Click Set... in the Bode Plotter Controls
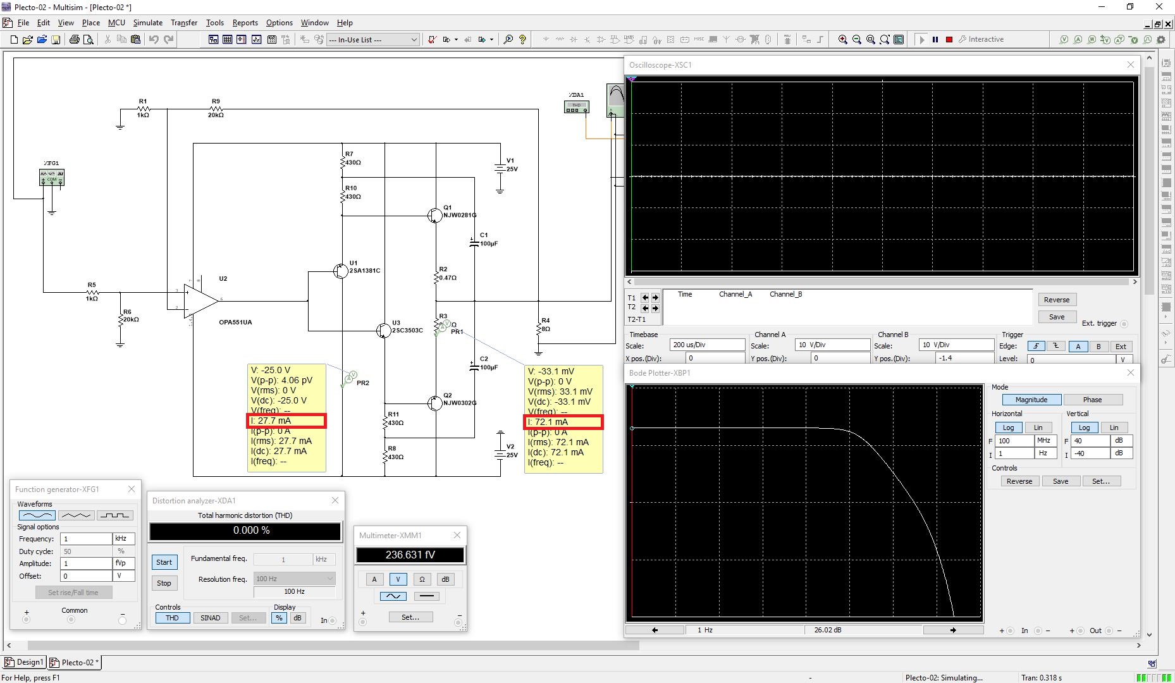The width and height of the screenshot is (1175, 683). (x=1100, y=481)
